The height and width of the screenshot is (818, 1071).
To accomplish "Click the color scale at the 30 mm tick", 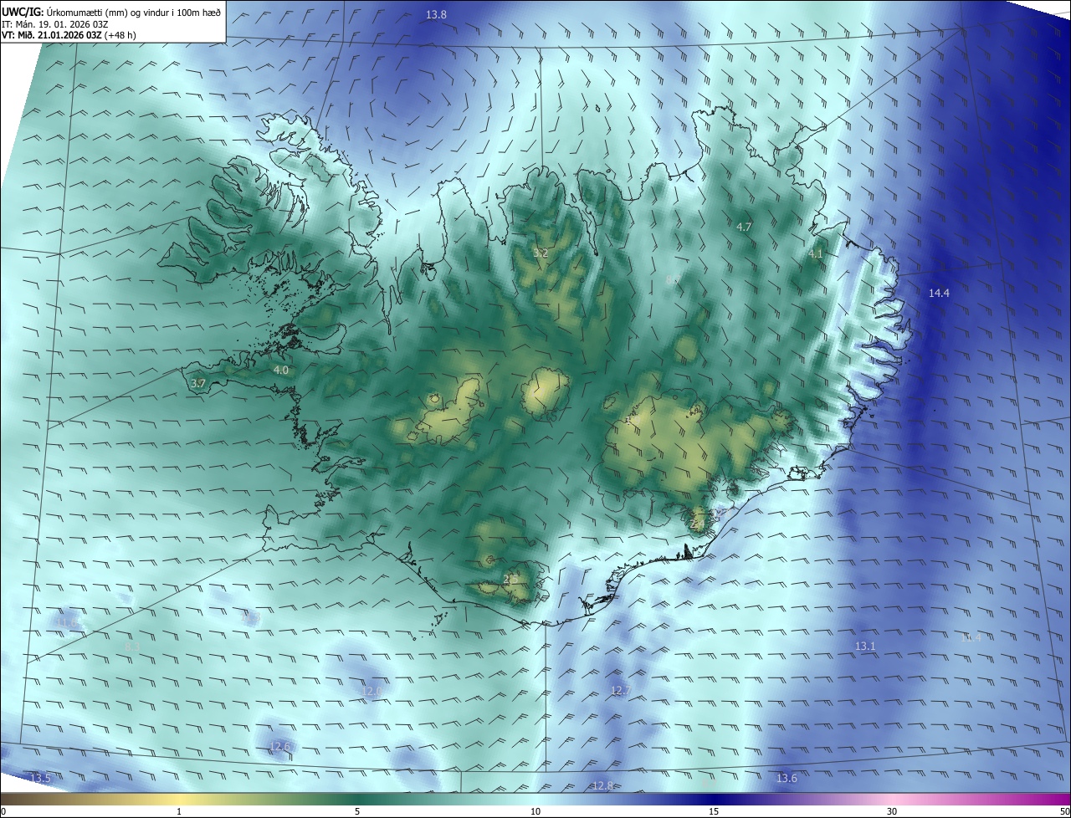I will coord(892,811).
